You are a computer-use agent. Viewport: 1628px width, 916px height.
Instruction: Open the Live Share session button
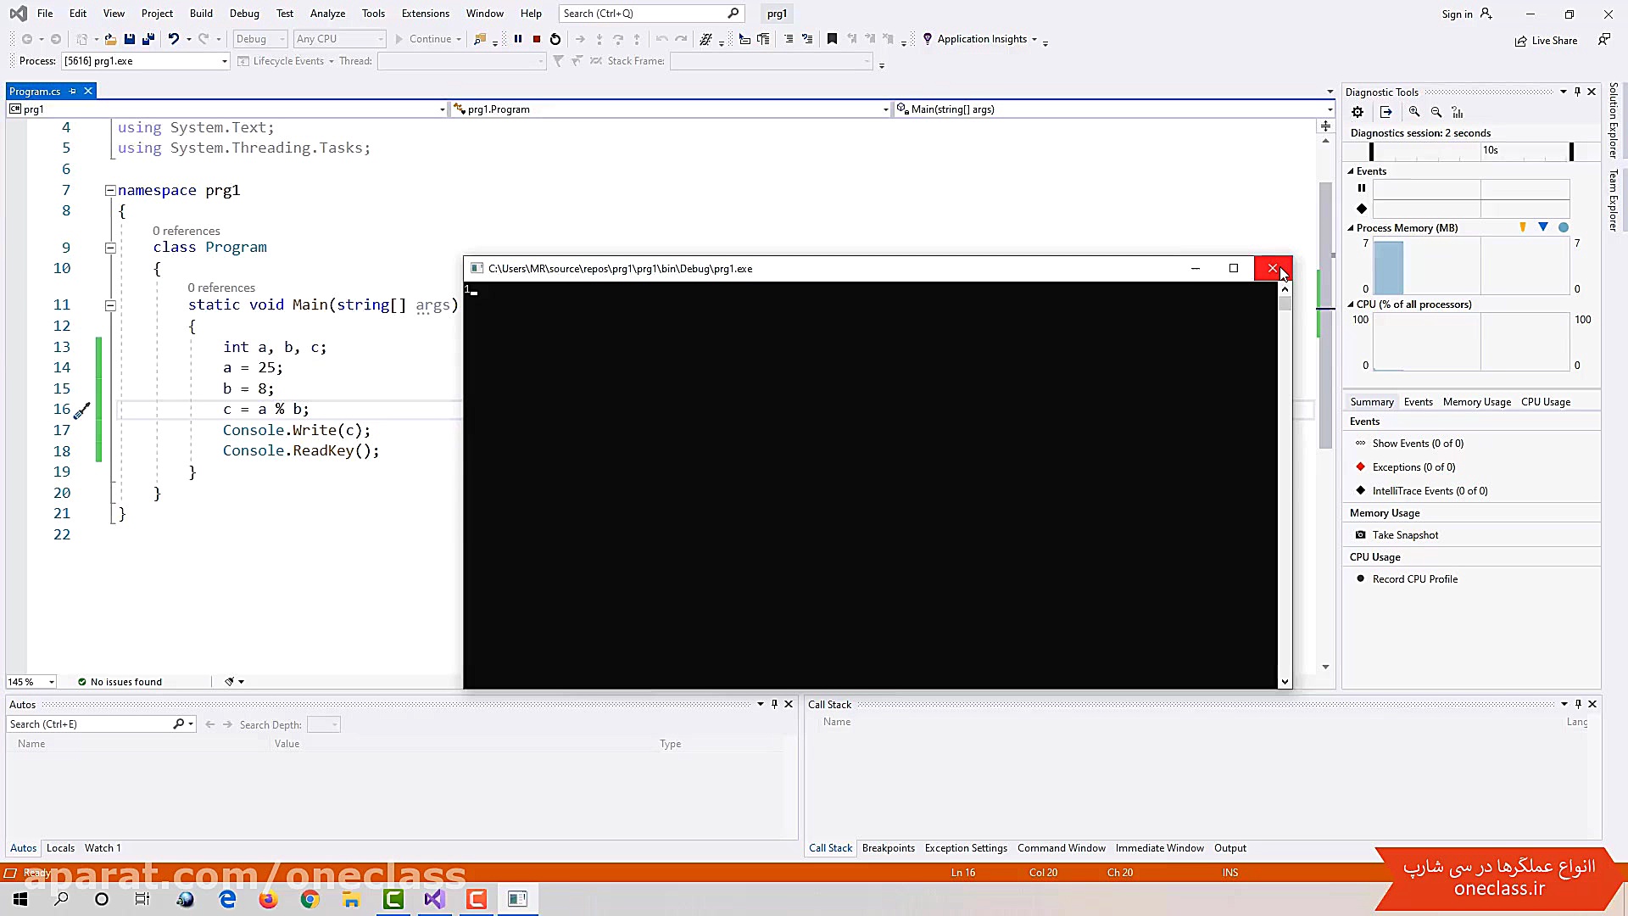pos(1546,40)
